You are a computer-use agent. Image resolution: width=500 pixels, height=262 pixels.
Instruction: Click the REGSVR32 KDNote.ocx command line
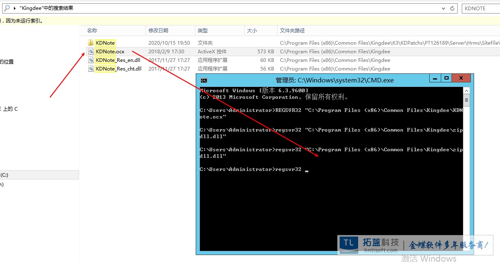[331, 114]
